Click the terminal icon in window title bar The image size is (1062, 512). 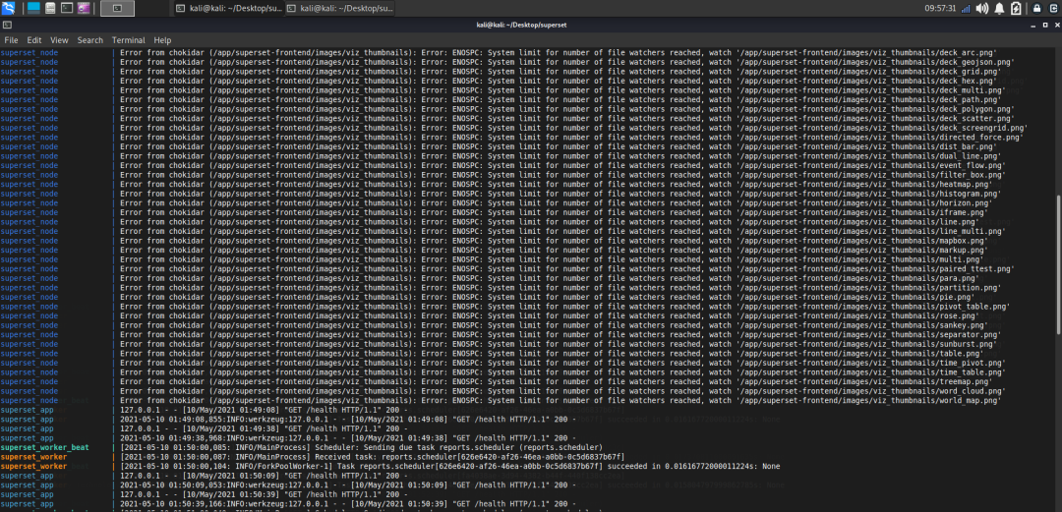click(x=7, y=25)
